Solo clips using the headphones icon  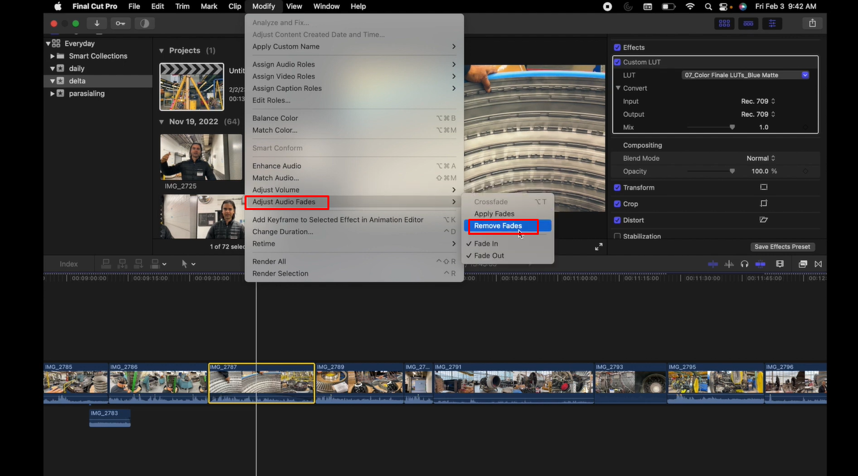745,263
